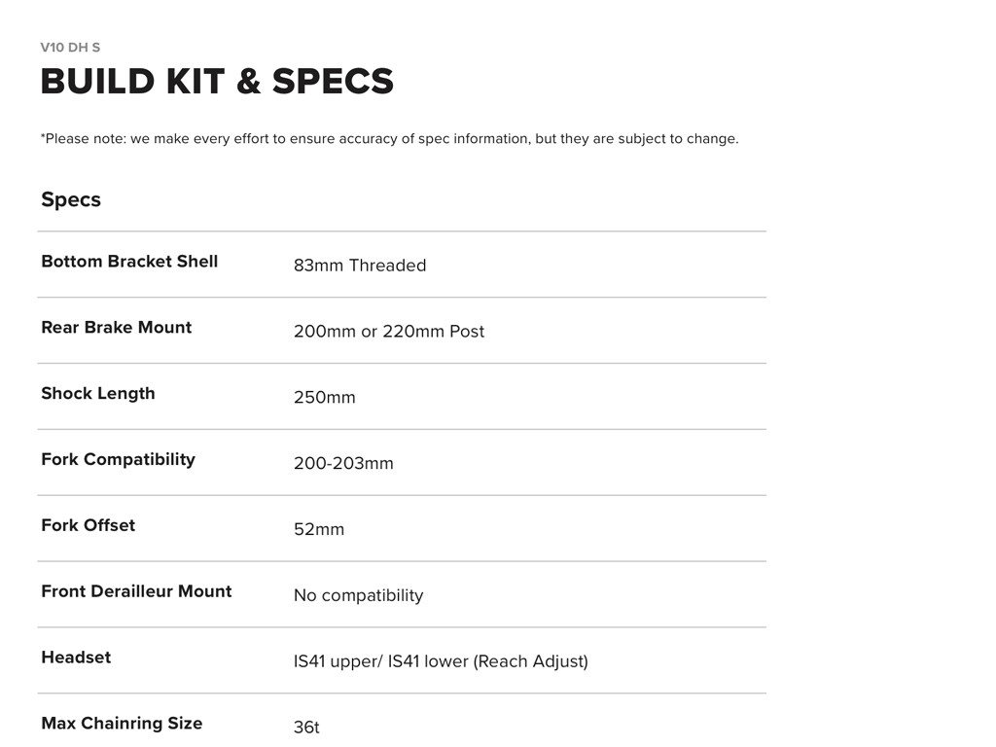The image size is (996, 747).
Task: Click the 52mm fork offset value
Action: pos(319,530)
